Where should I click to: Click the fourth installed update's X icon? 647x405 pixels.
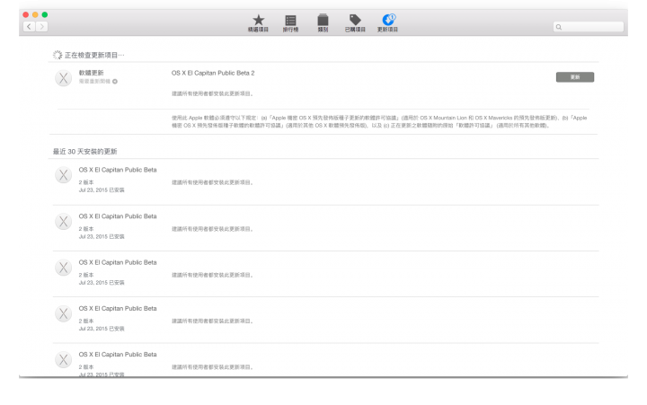pyautogui.click(x=64, y=313)
